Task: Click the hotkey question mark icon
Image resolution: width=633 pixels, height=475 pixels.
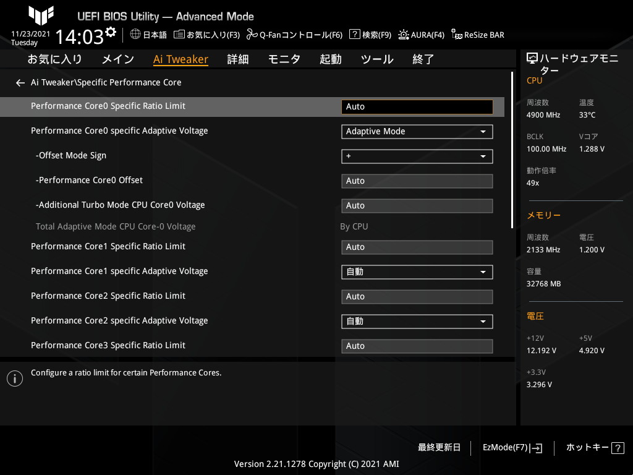Action: (618, 448)
